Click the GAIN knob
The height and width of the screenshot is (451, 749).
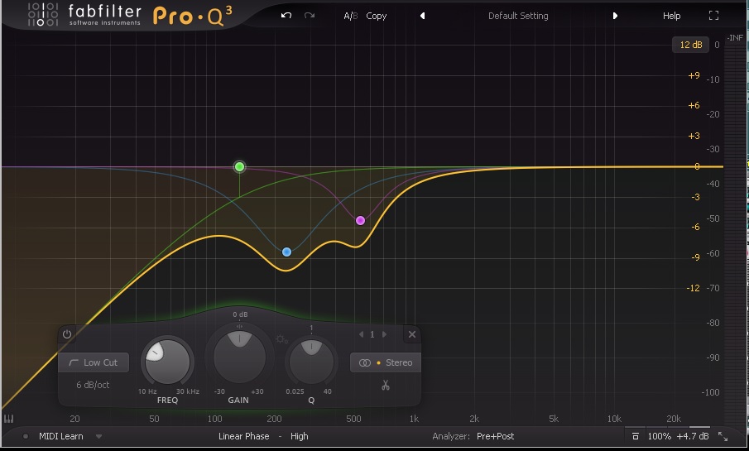click(239, 357)
